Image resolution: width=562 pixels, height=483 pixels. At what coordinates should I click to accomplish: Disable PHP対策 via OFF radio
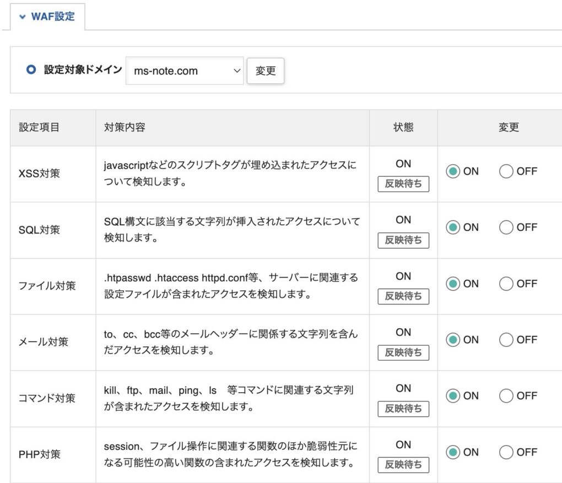coord(506,452)
